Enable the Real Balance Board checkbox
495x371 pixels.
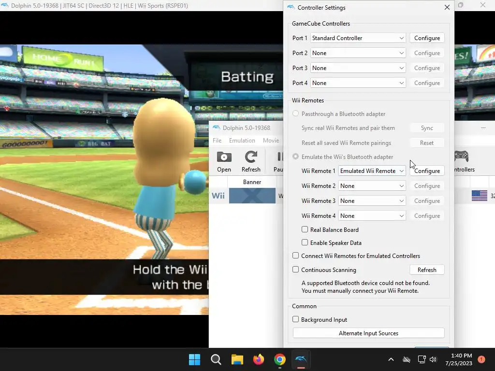point(305,229)
